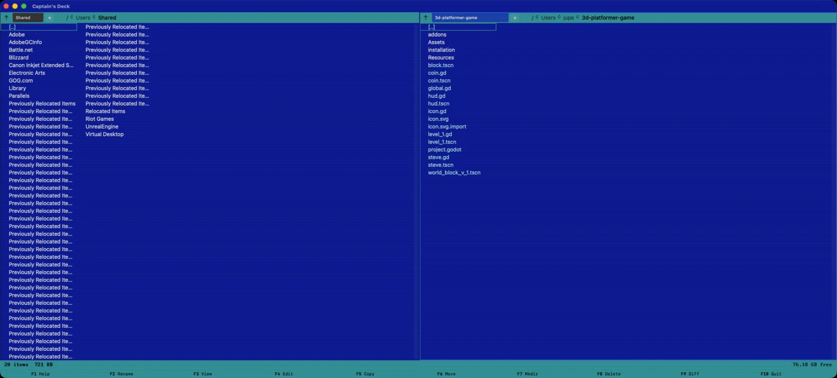Go up one folder in the right pane
The height and width of the screenshot is (378, 837).
point(426,18)
